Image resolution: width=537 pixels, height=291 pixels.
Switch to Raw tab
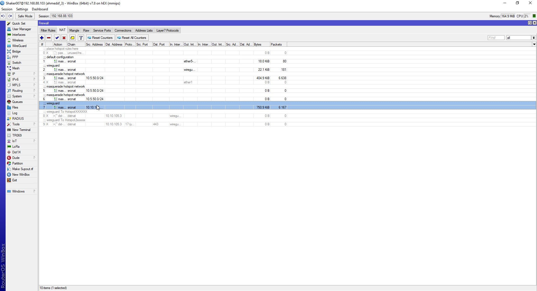pos(86,30)
